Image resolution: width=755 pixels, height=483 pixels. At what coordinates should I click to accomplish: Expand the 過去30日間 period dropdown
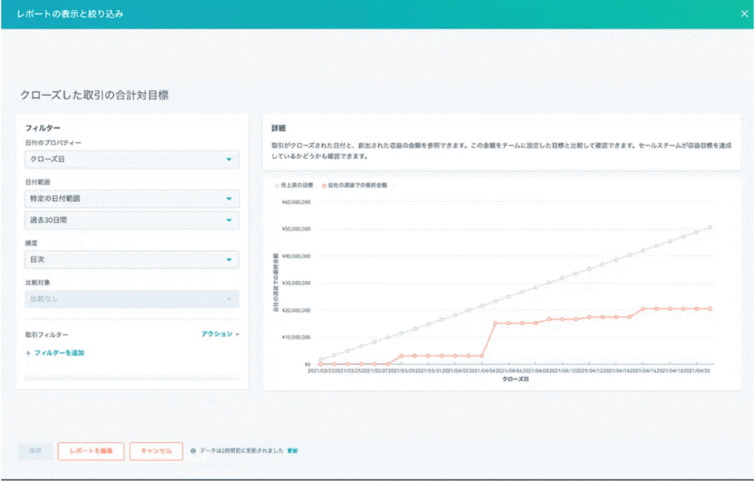131,220
